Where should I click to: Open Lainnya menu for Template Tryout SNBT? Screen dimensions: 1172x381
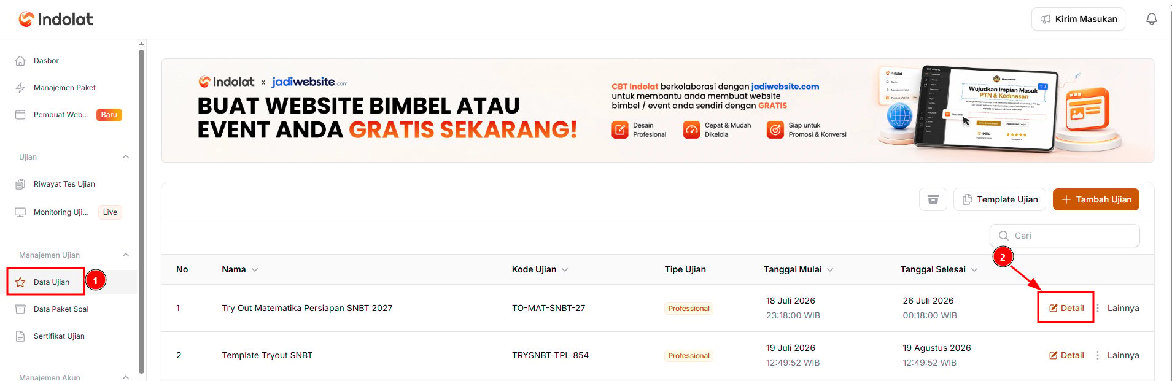point(1123,355)
